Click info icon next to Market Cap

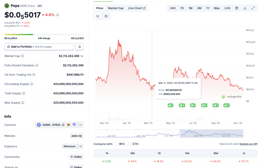point(23,56)
